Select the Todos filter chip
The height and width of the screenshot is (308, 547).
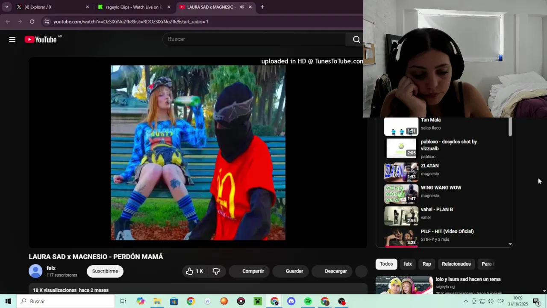386,264
